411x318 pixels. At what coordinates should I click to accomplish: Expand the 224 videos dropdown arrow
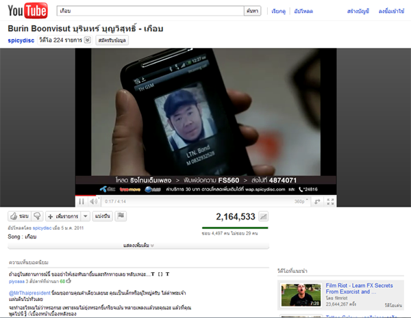pyautogui.click(x=88, y=40)
